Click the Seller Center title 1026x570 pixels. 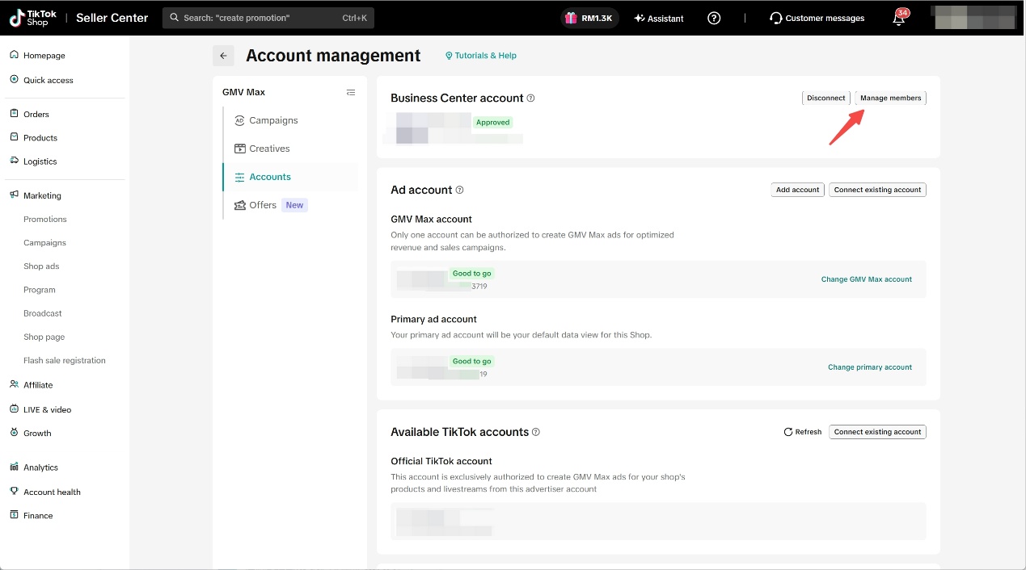pos(112,18)
